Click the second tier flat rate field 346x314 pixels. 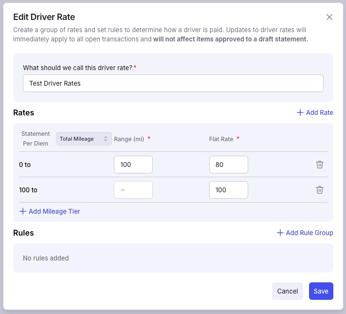pos(229,190)
